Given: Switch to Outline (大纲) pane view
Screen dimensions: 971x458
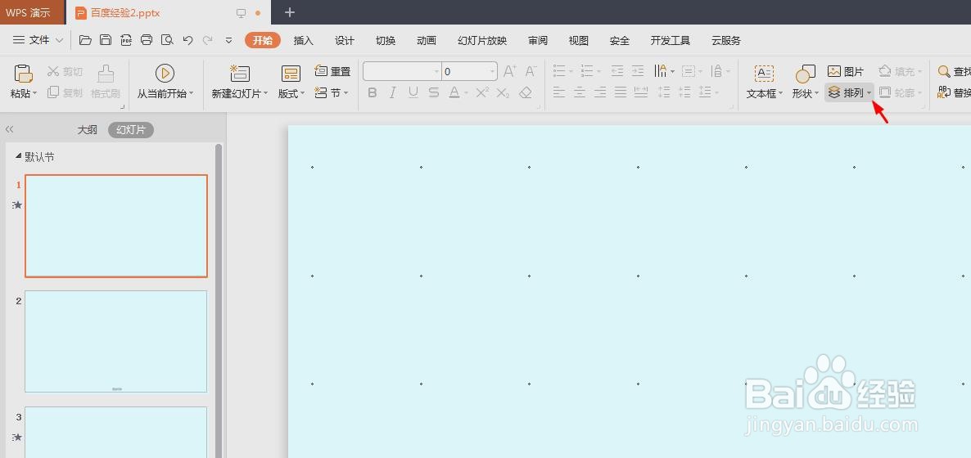Looking at the screenshot, I should 88,130.
